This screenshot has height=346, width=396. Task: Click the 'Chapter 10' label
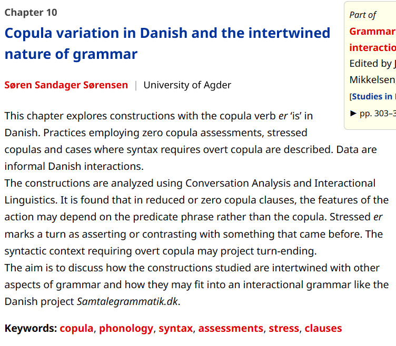31,12
